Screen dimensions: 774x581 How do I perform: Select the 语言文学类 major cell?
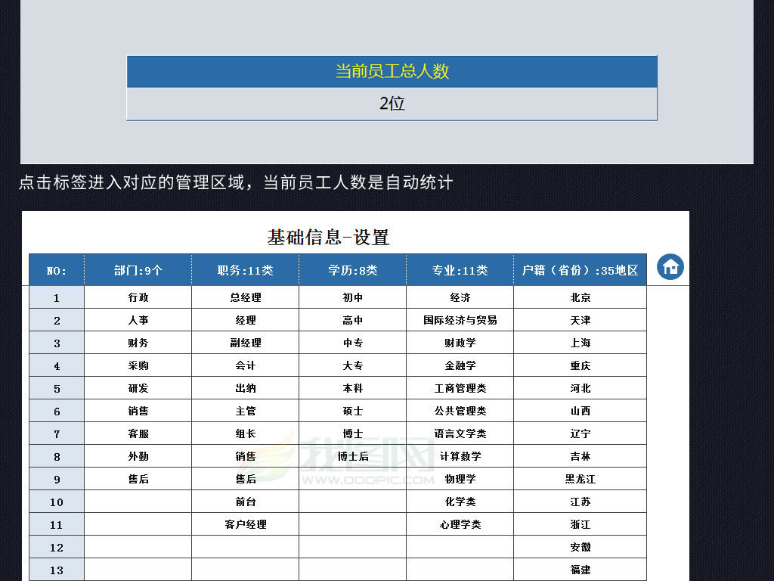click(460, 433)
